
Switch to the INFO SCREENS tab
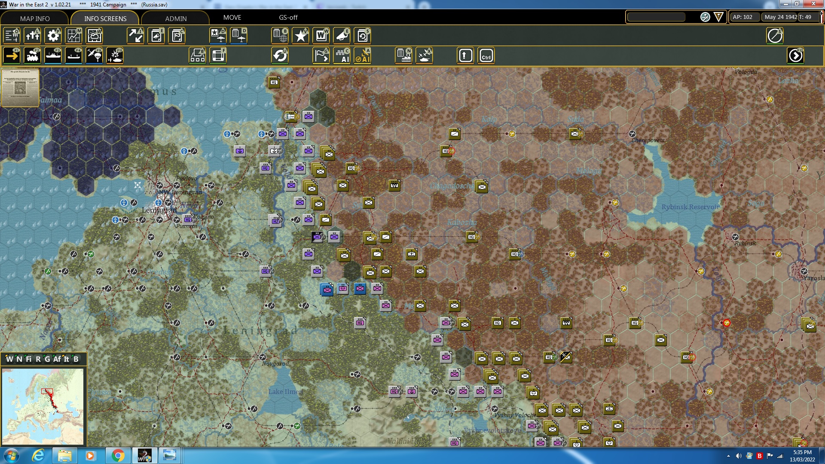tap(105, 18)
